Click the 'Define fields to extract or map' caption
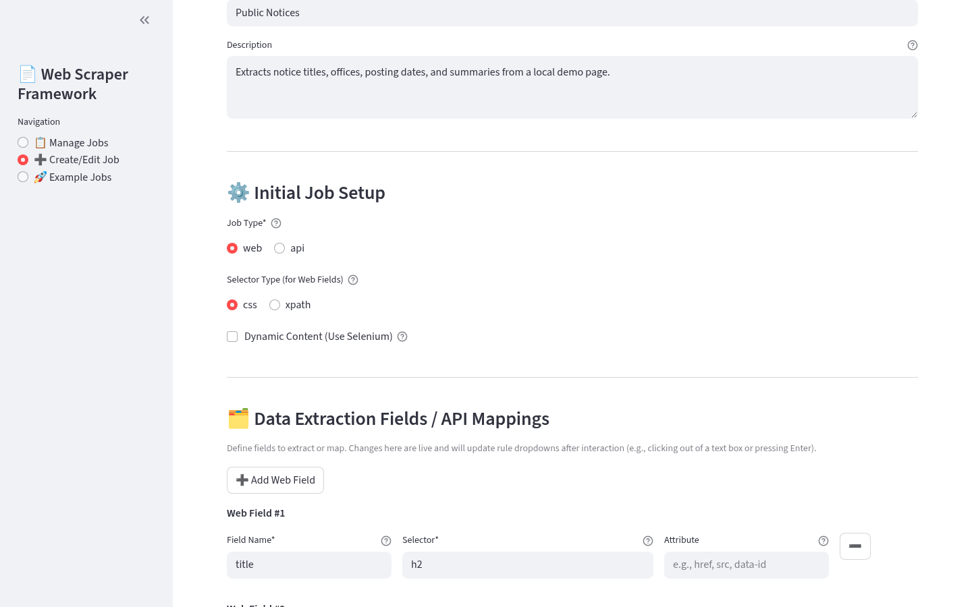The image size is (972, 607). click(521, 449)
